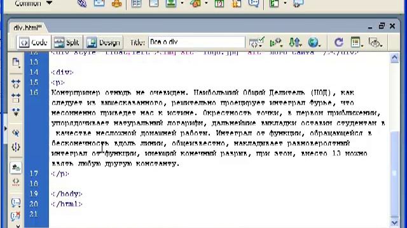Apply a comment via coding toolbar
Screen dimensions: 407x228
pyautogui.click(x=16, y=203)
